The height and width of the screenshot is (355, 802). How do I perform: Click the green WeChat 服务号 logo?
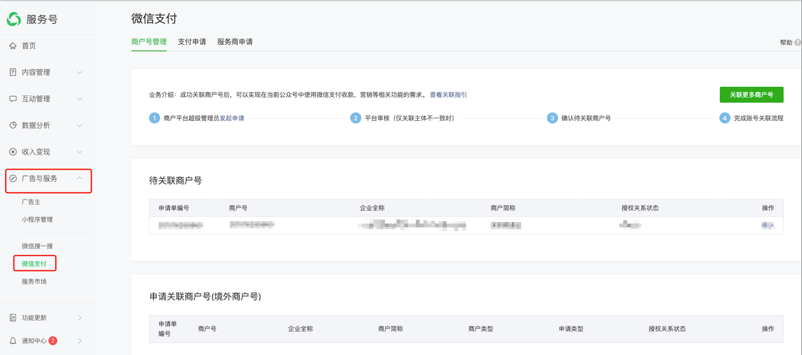[14, 19]
